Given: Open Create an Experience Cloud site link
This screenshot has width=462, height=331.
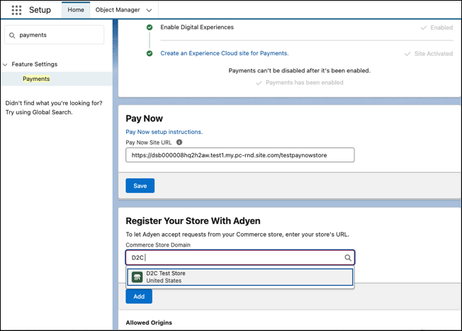Looking at the screenshot, I should click(224, 53).
